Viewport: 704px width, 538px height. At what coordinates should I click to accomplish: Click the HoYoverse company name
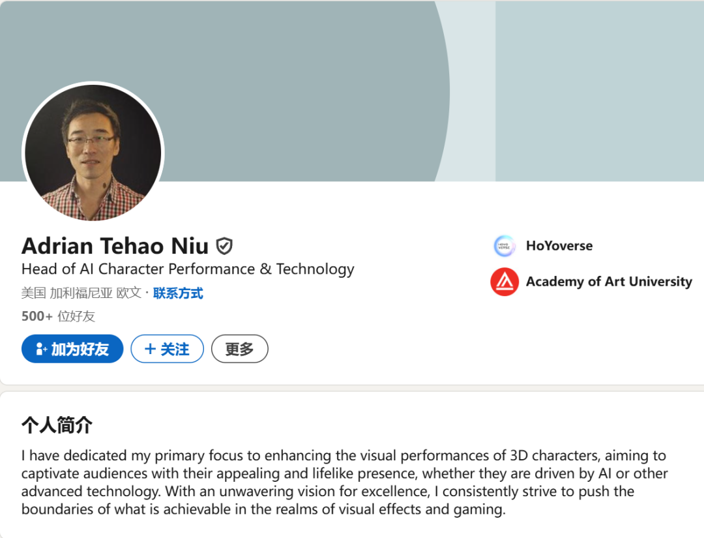pyautogui.click(x=559, y=246)
